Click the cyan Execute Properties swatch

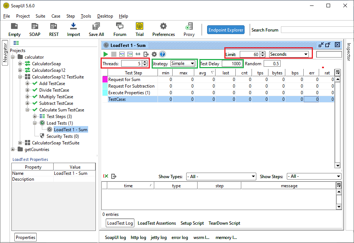click(105, 92)
